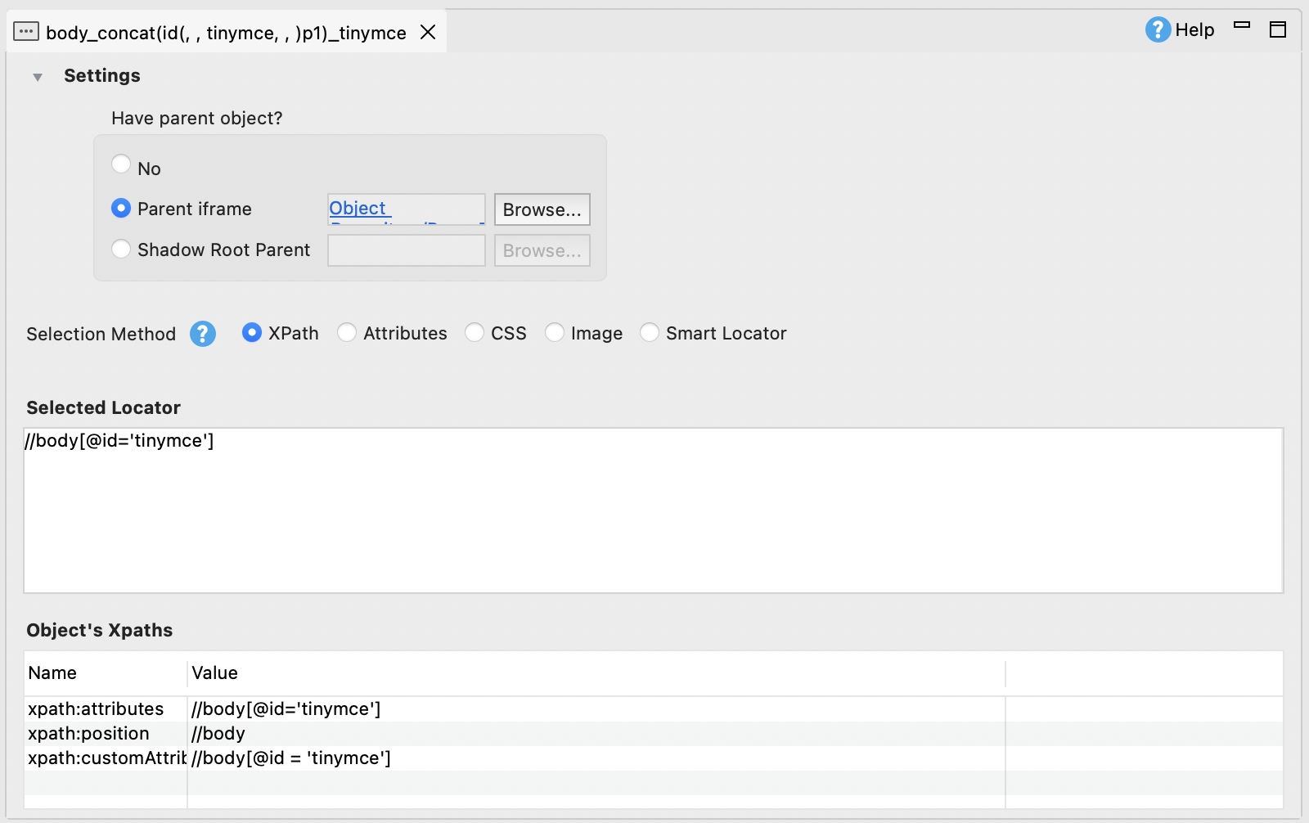Select the Parent iframe radio button
This screenshot has width=1309, height=823.
click(121, 208)
